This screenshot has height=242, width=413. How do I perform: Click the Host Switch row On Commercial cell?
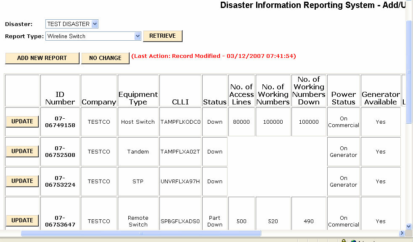pos(344,122)
